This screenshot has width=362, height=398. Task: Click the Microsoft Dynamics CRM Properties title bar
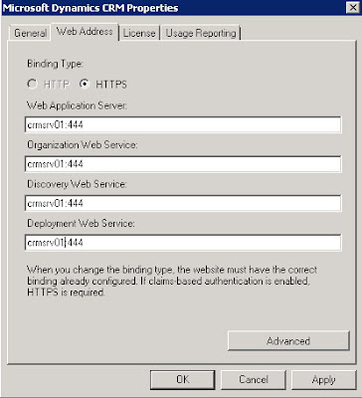point(172,8)
